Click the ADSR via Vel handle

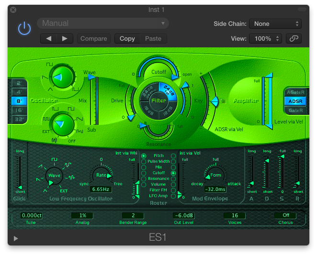(215, 101)
